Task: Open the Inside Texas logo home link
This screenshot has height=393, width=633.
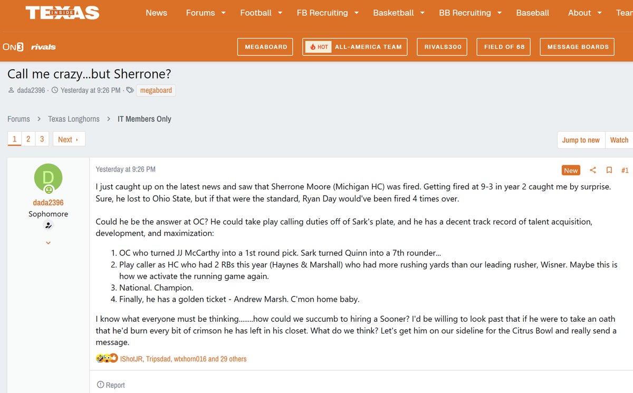Action: [x=62, y=13]
